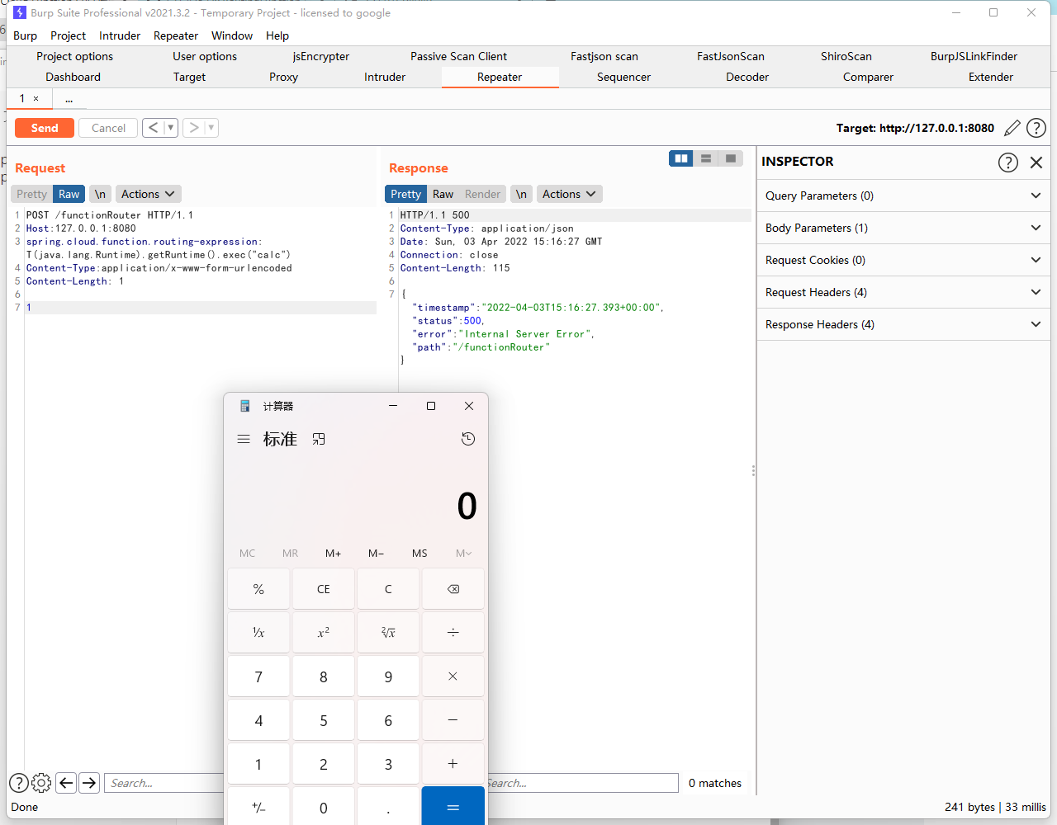Open Request Actions dropdown
The width and height of the screenshot is (1057, 825).
[148, 194]
